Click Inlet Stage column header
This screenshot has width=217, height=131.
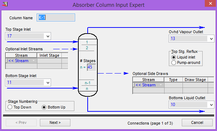49,55
